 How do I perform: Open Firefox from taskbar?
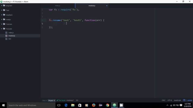(x=93, y=105)
